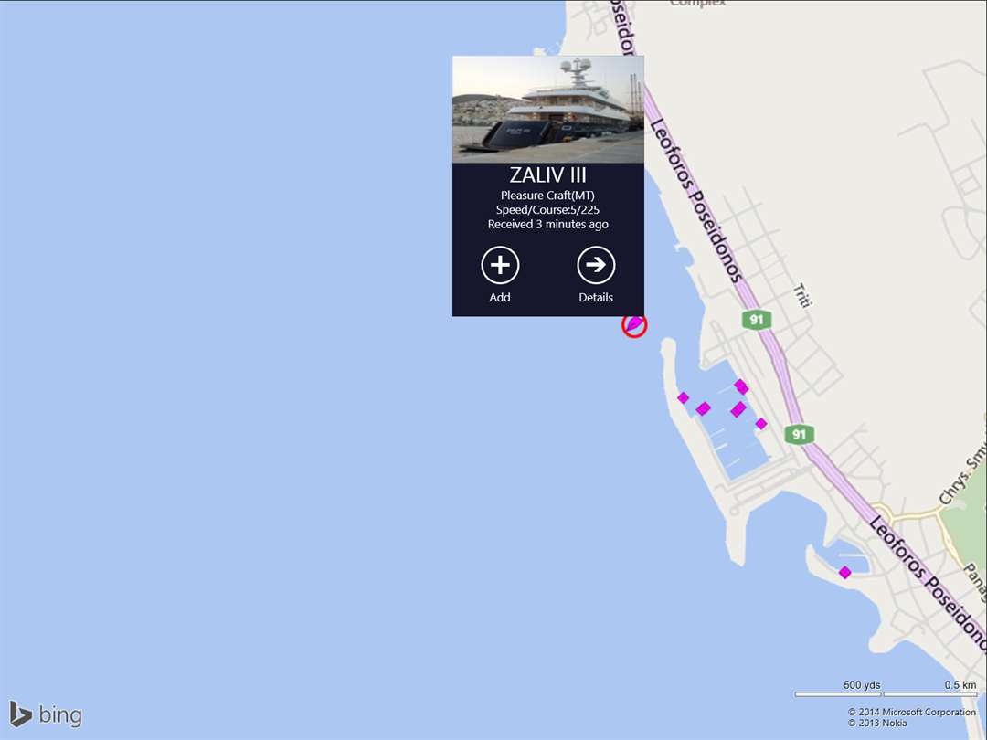Screen dimensions: 987x740
Task: Click the 500 yds / 0.5 km scale bar
Action: click(x=886, y=690)
